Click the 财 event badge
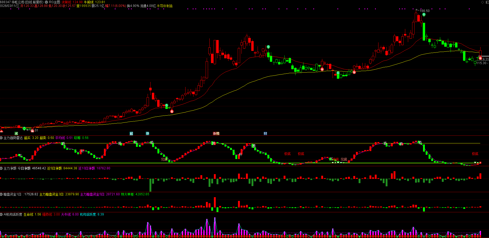The image size is (489, 238). 265,134
